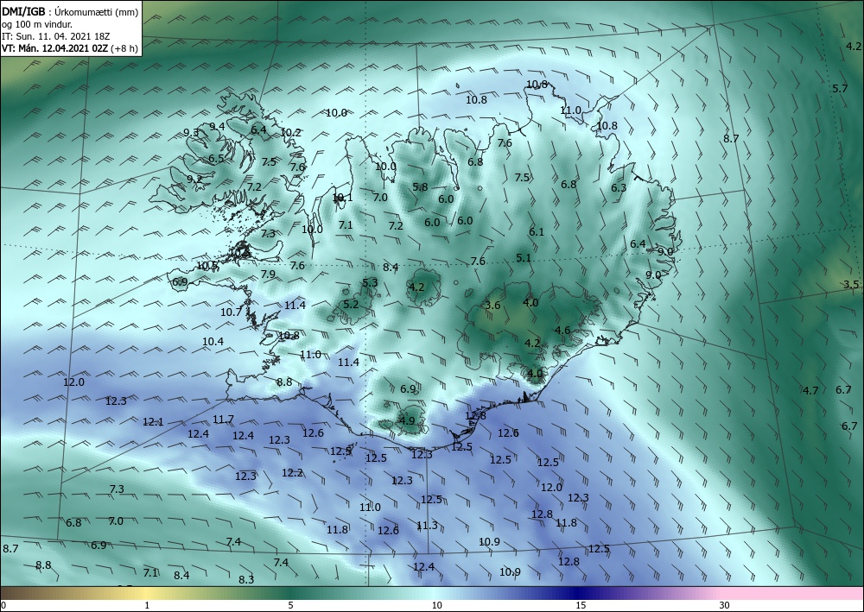Click the color scale label '15'

coord(581,605)
